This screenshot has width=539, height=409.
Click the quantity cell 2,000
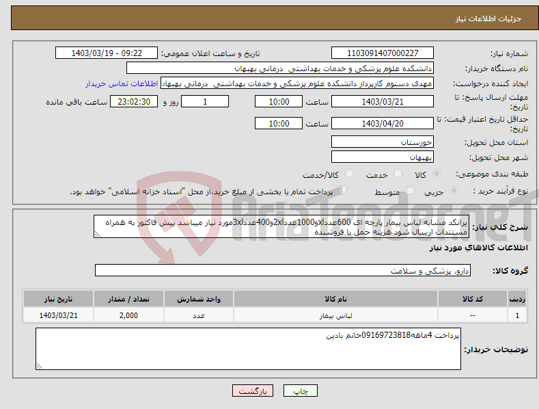point(128,315)
